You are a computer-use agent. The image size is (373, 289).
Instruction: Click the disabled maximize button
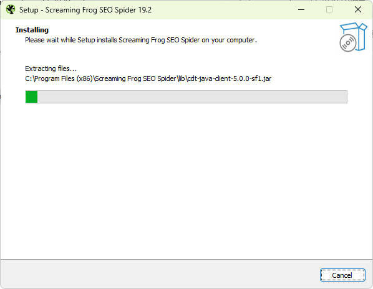(329, 9)
